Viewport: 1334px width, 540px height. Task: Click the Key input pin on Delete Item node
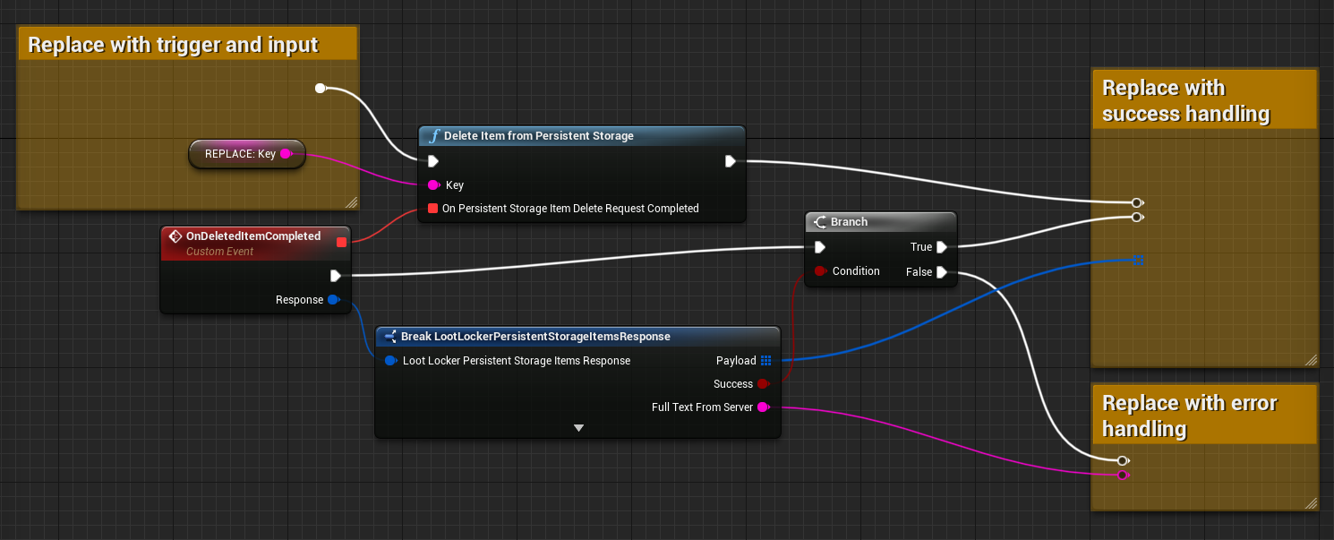(x=433, y=185)
